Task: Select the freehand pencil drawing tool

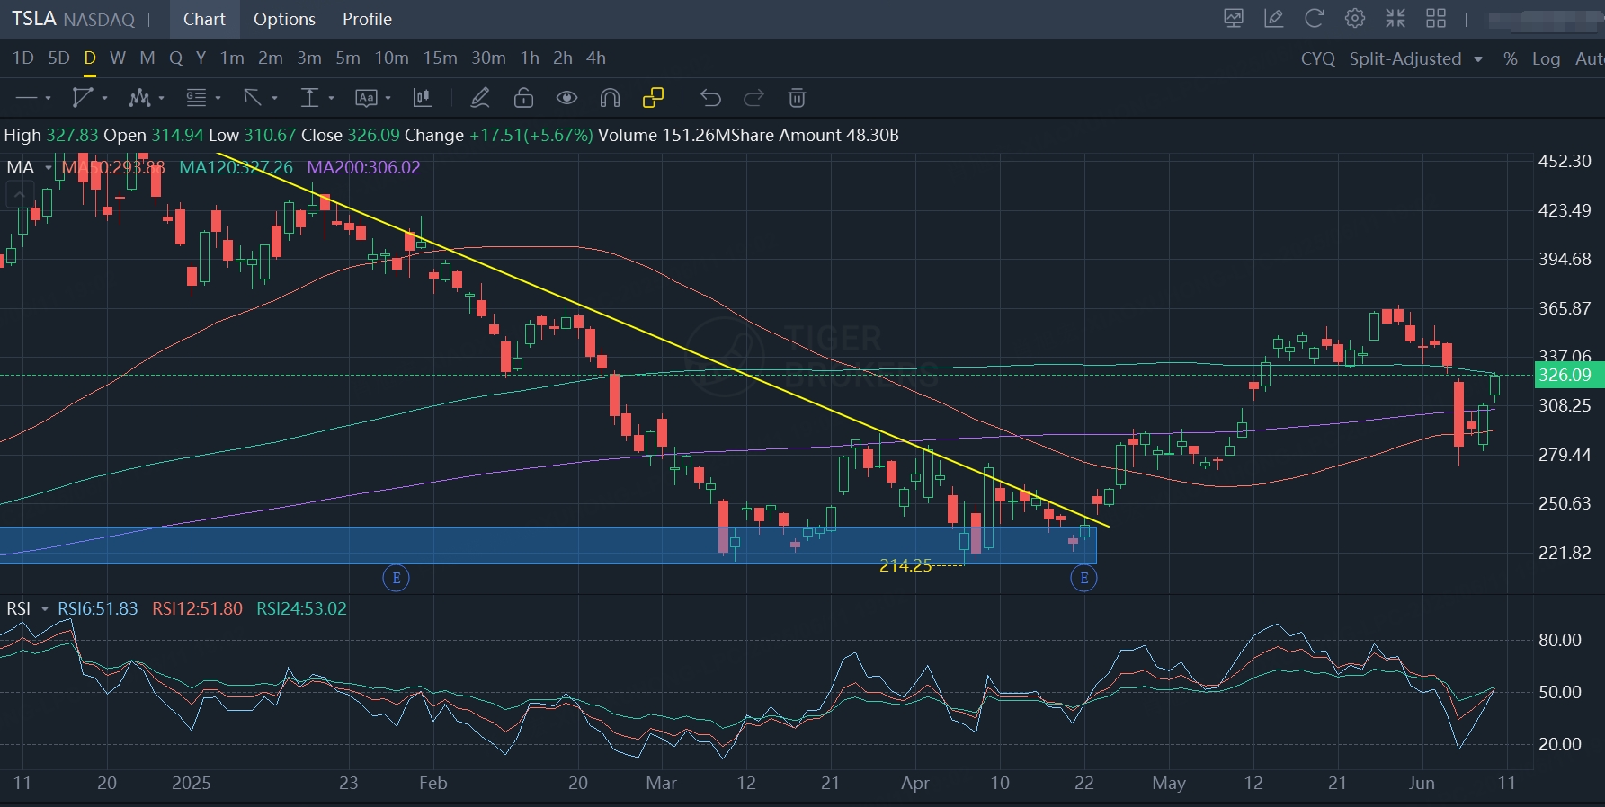Action: click(480, 98)
